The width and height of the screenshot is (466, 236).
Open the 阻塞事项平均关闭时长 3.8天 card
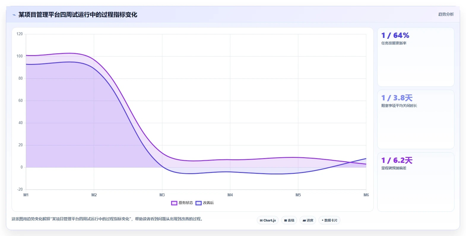(x=416, y=120)
